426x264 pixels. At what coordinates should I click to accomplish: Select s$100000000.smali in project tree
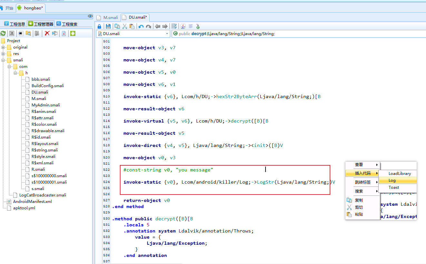49,176
